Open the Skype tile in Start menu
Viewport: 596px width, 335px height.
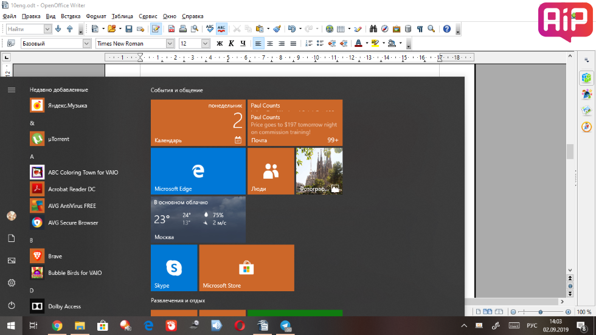click(x=174, y=268)
